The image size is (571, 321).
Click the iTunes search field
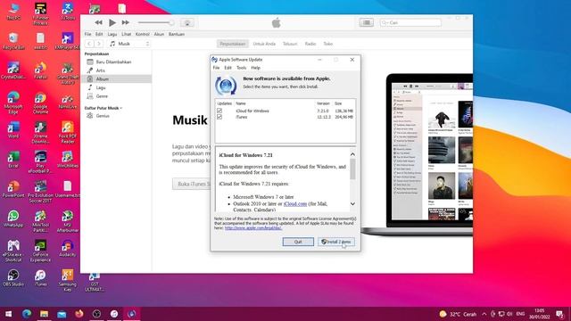[410, 22]
